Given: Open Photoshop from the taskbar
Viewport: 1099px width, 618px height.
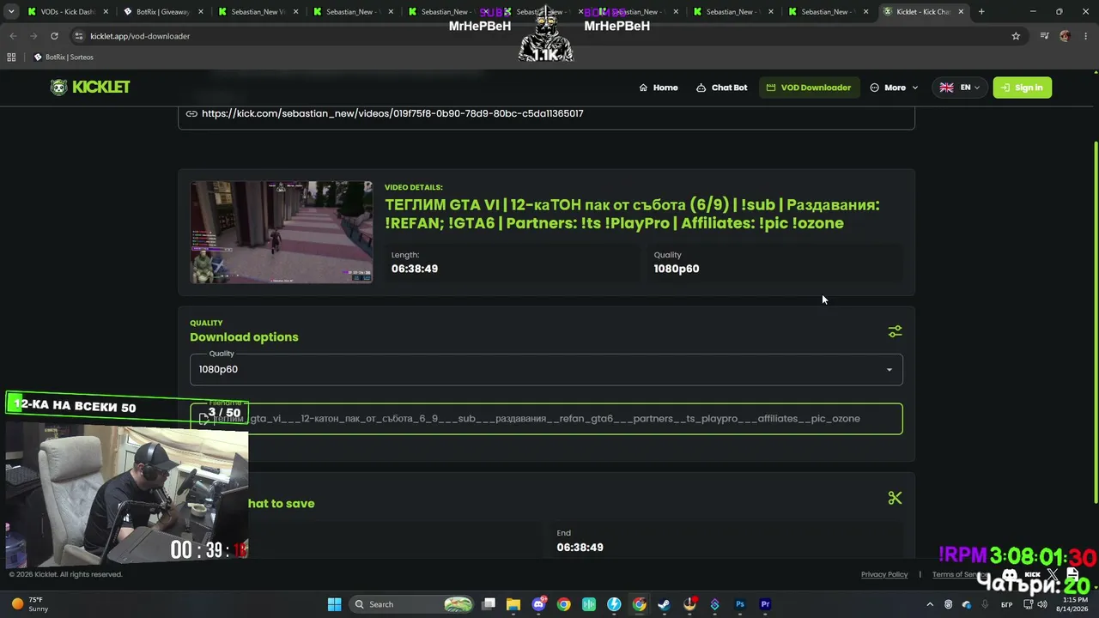Looking at the screenshot, I should 740,604.
